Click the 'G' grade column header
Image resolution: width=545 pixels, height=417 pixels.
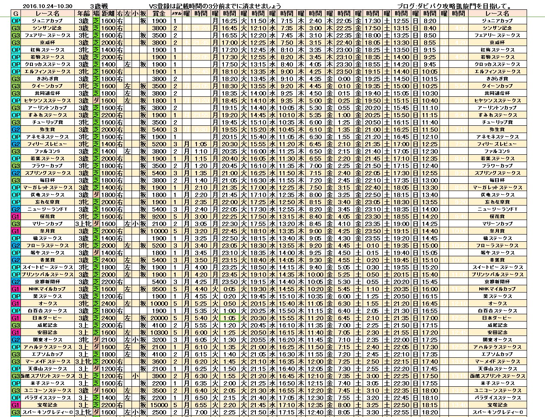tap(16, 14)
